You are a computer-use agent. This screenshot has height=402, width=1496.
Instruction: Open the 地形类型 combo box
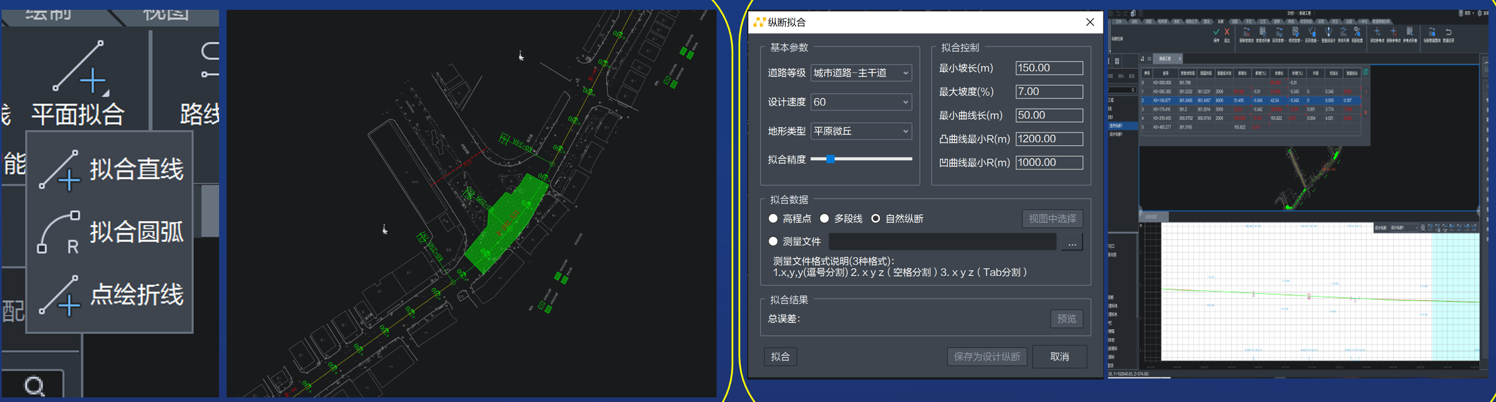coord(861,131)
